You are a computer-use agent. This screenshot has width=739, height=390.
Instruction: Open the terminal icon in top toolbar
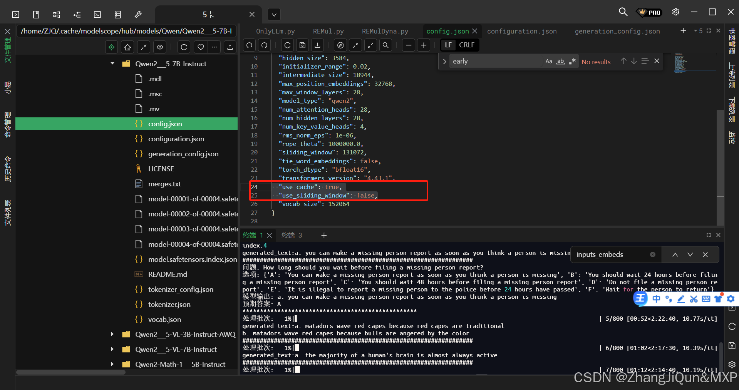(97, 15)
